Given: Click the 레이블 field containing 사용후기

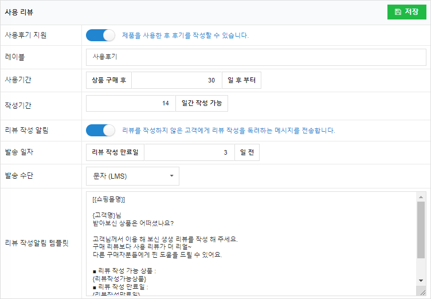Looking at the screenshot, I should pos(256,57).
